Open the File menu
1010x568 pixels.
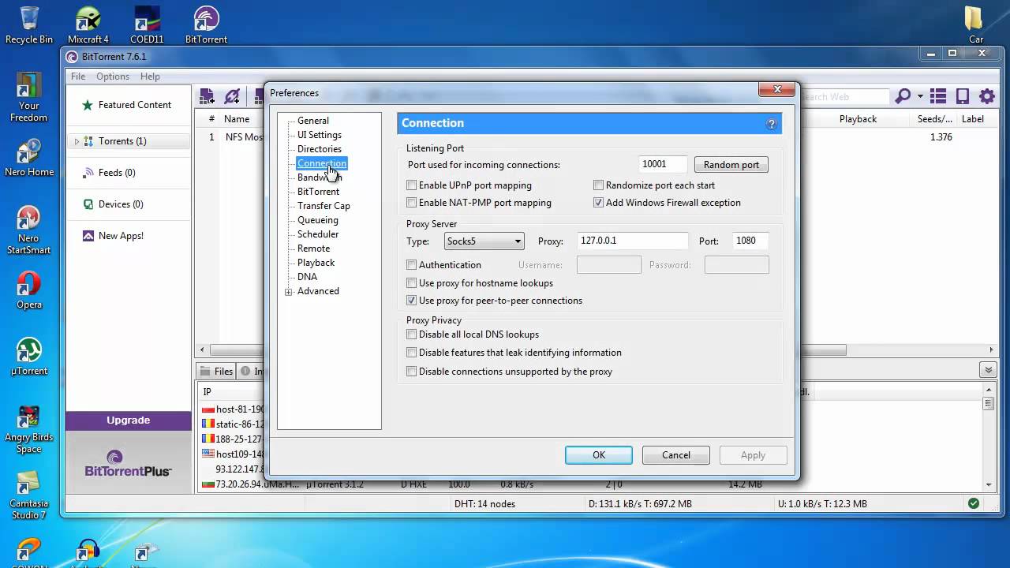point(78,77)
